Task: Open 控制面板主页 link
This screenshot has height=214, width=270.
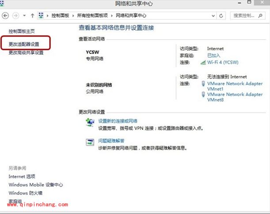Action: 22,31
